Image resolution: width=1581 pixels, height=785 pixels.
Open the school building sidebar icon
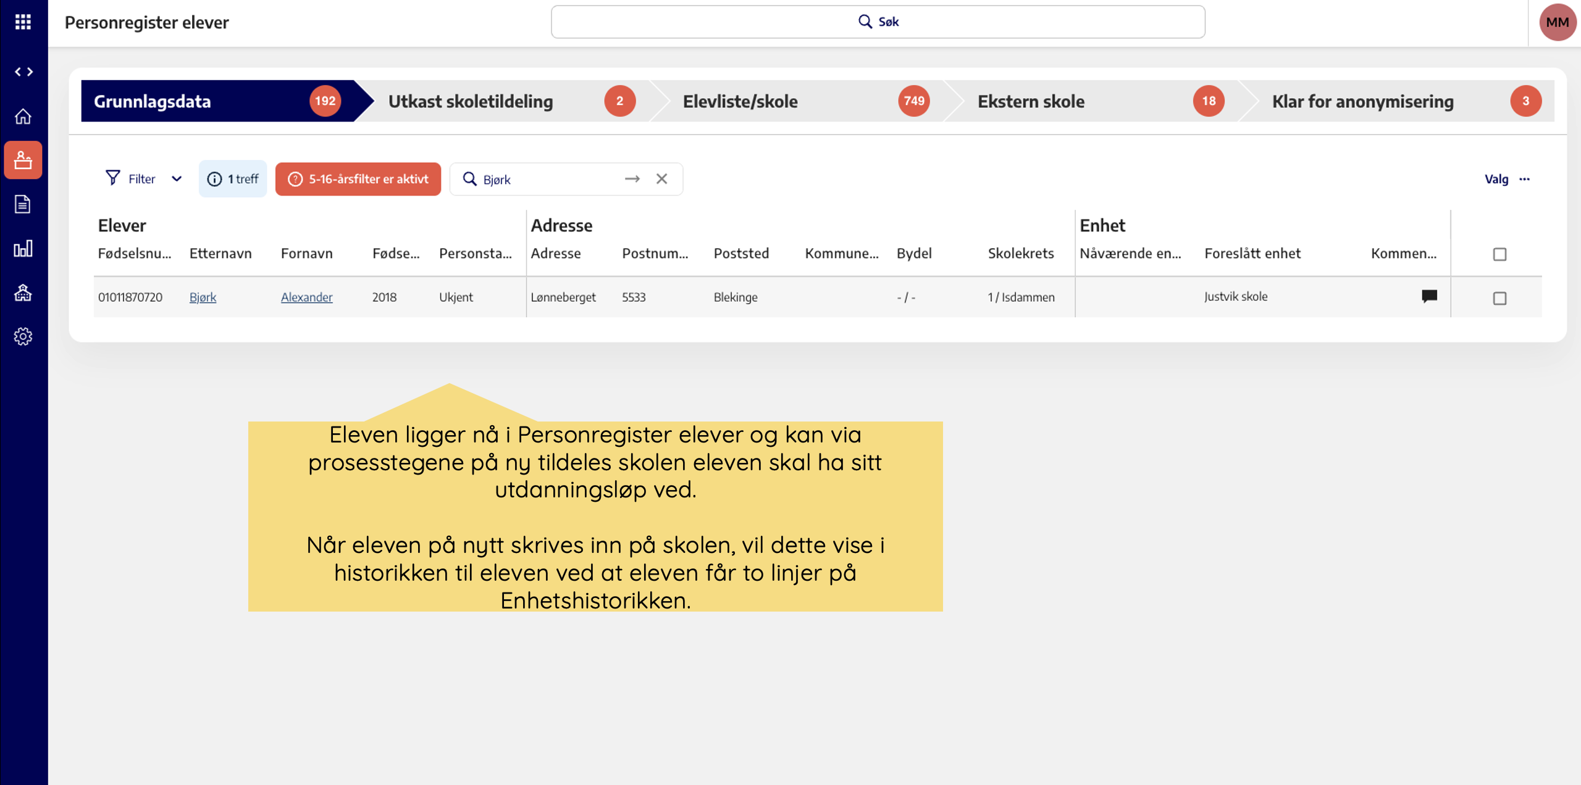coord(23,293)
